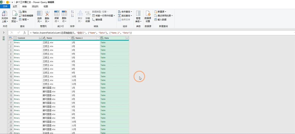Expand the collapsed queries pane chevron
Image resolution: width=295 pixels, height=134 pixels.
(x=4, y=33)
